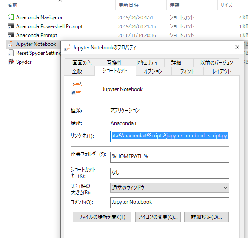Click the 3 KB size value

point(243,35)
